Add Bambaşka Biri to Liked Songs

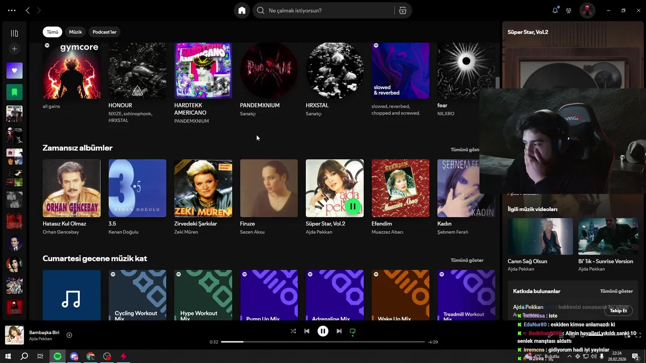[x=69, y=335]
